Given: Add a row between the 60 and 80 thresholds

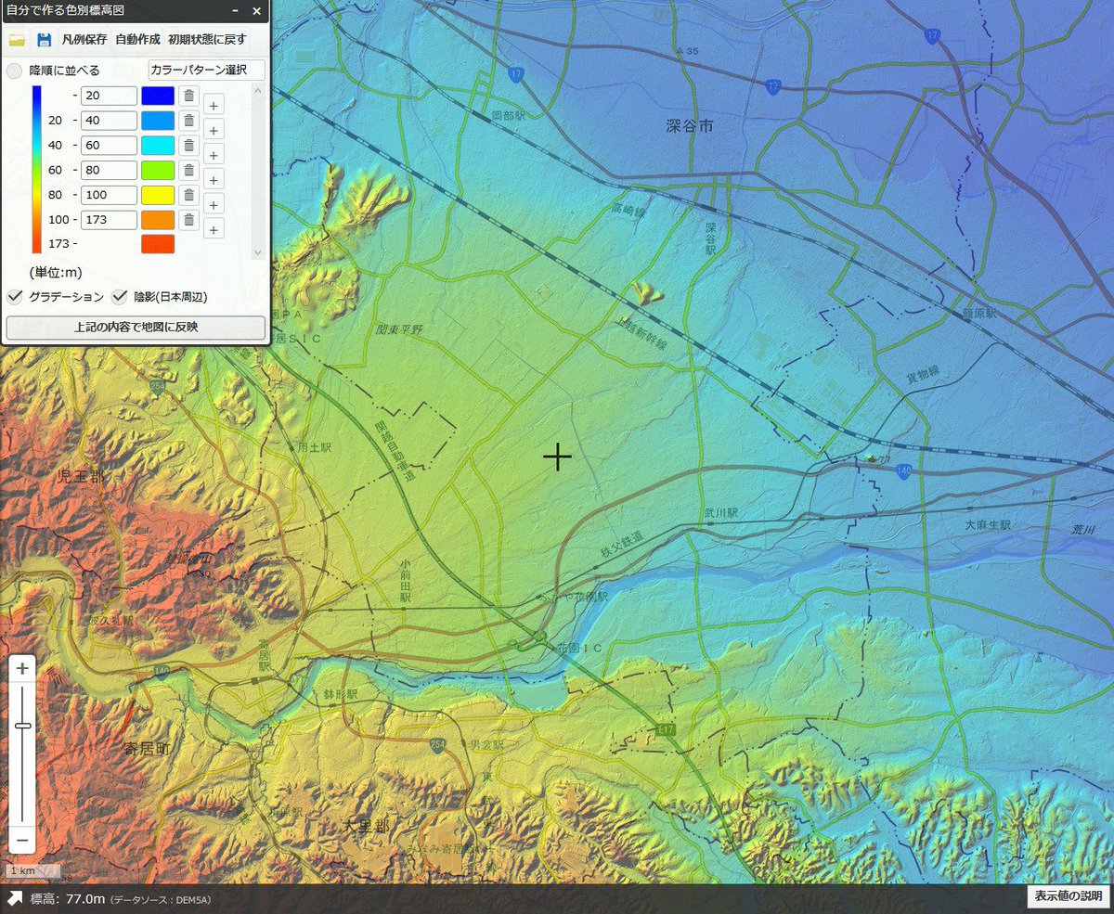Looking at the screenshot, I should pos(214,155).
